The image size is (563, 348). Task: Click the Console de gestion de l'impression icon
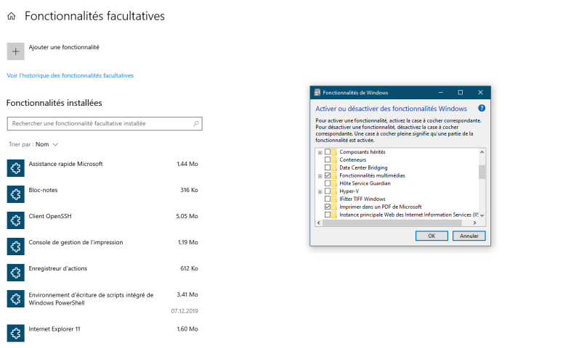[15, 246]
